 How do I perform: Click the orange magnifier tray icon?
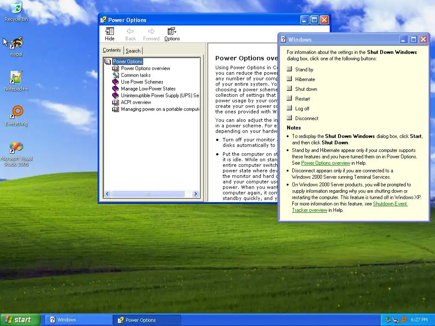tap(404, 320)
